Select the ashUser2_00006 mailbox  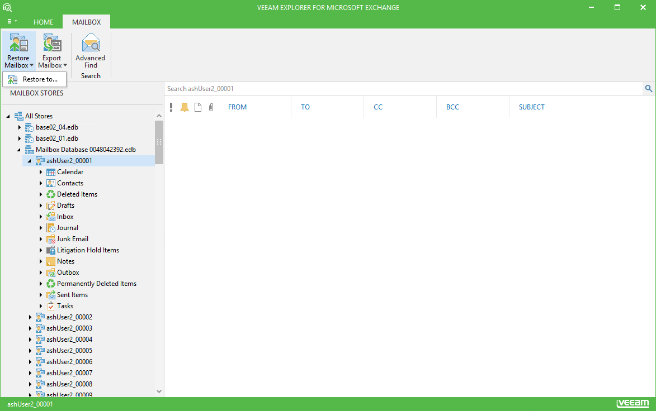tap(69, 362)
